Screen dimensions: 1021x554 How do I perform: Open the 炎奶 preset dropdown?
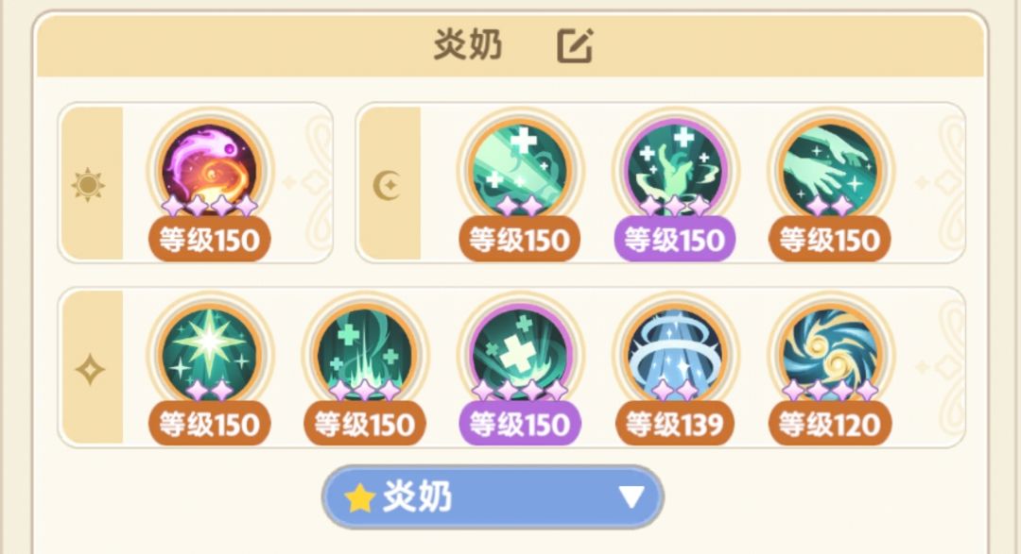[x=493, y=497]
